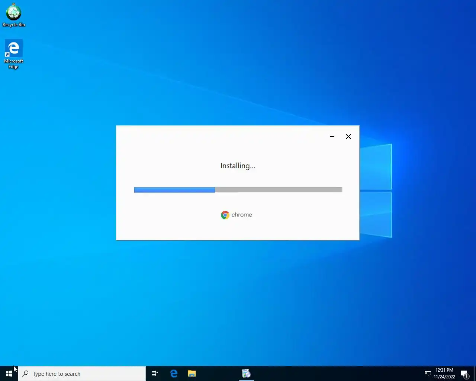Click the search magnifier icon in taskbar
This screenshot has width=476, height=381.
point(26,374)
